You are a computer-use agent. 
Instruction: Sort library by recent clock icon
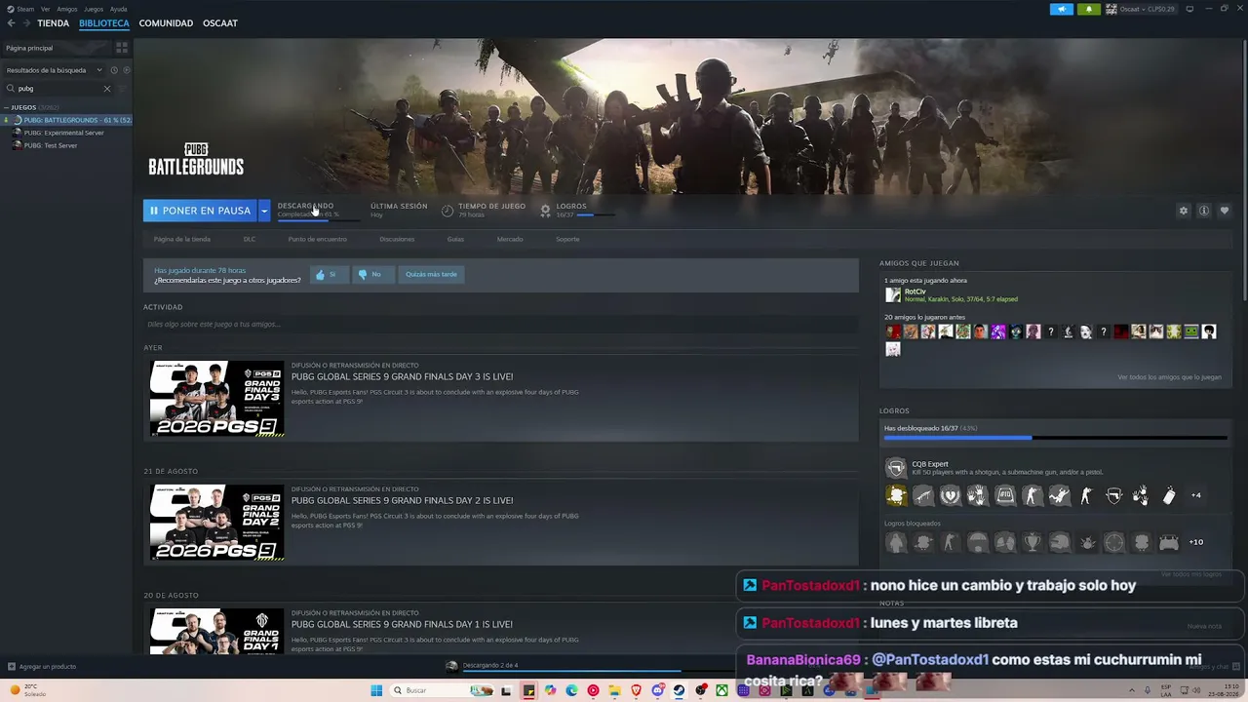[114, 70]
